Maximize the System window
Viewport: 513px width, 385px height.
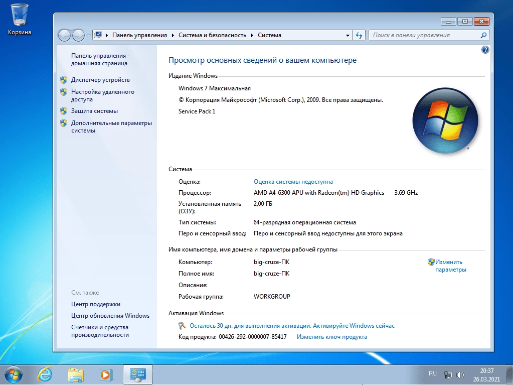pyautogui.click(x=465, y=22)
